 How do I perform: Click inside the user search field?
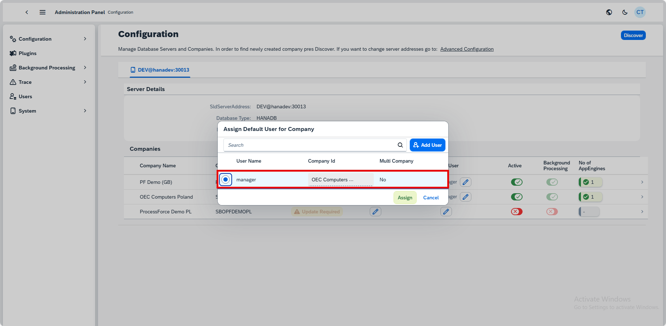(x=310, y=145)
